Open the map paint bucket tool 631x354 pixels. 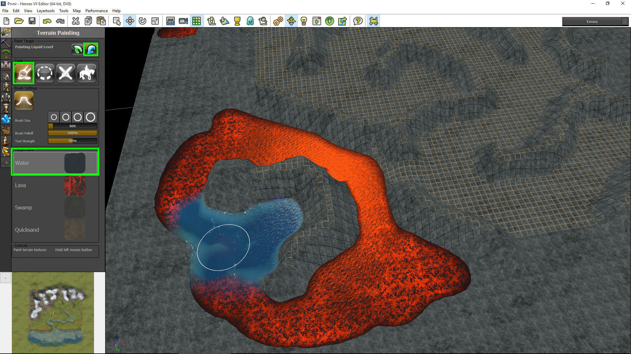tap(224, 21)
